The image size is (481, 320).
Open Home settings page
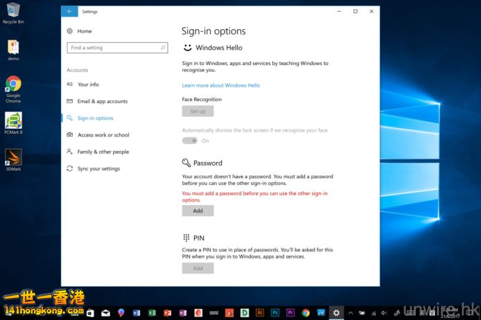[85, 31]
